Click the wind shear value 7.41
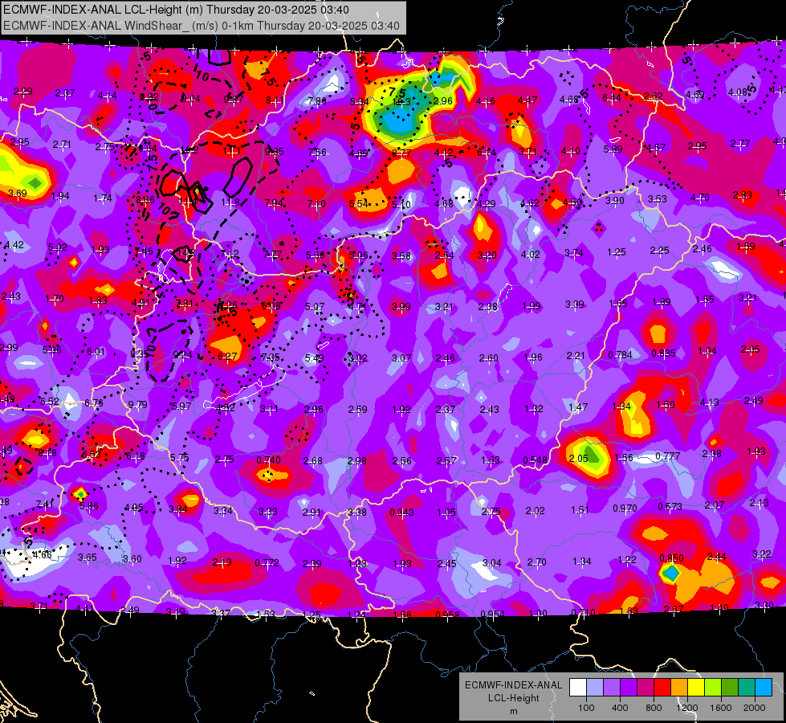 pos(45,504)
